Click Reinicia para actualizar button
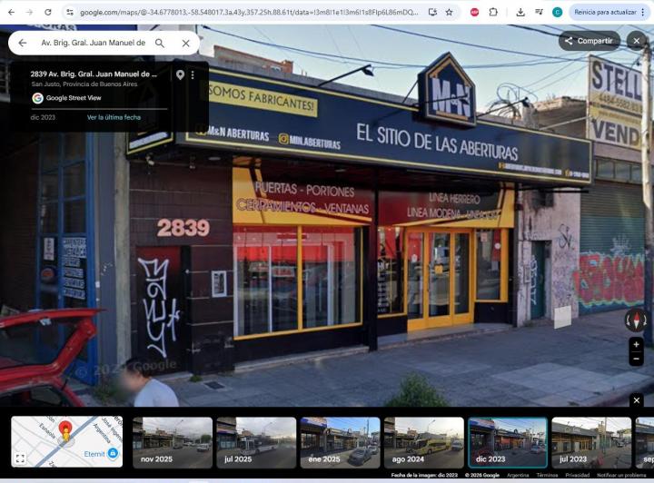The height and width of the screenshot is (483, 654). tap(605, 12)
